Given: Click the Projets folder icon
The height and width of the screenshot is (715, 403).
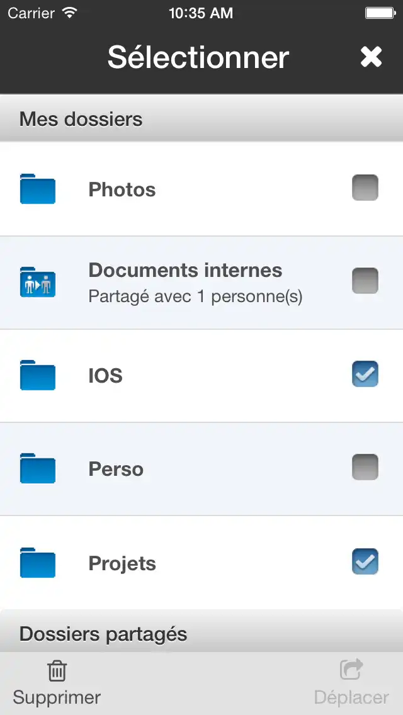Looking at the screenshot, I should point(37,563).
